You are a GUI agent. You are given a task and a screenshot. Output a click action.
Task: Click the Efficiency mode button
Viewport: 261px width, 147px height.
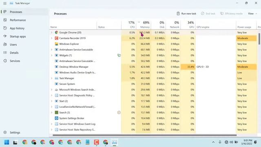(231, 13)
